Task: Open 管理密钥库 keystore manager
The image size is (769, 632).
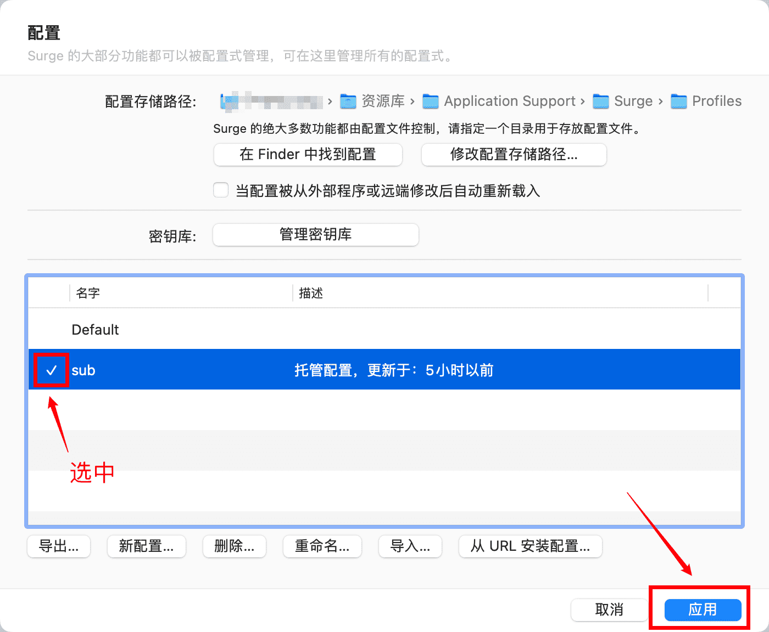Action: click(316, 235)
